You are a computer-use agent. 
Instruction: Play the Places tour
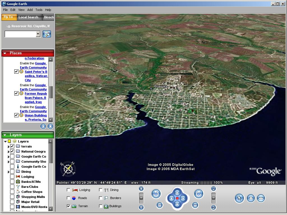[43, 126]
